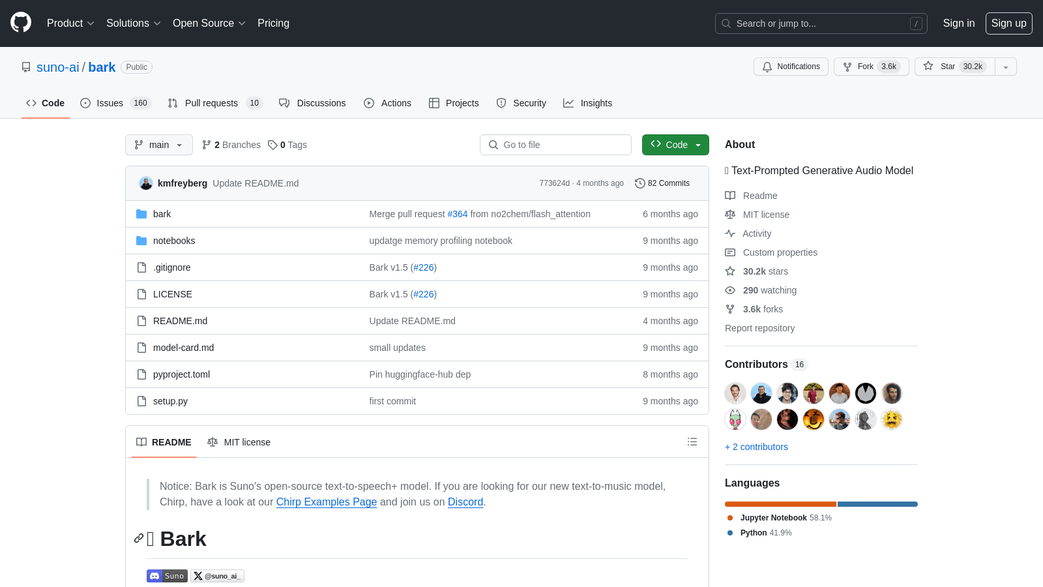This screenshot has height=587, width=1043.
Task: Open pull request #364 link
Action: pyautogui.click(x=458, y=214)
